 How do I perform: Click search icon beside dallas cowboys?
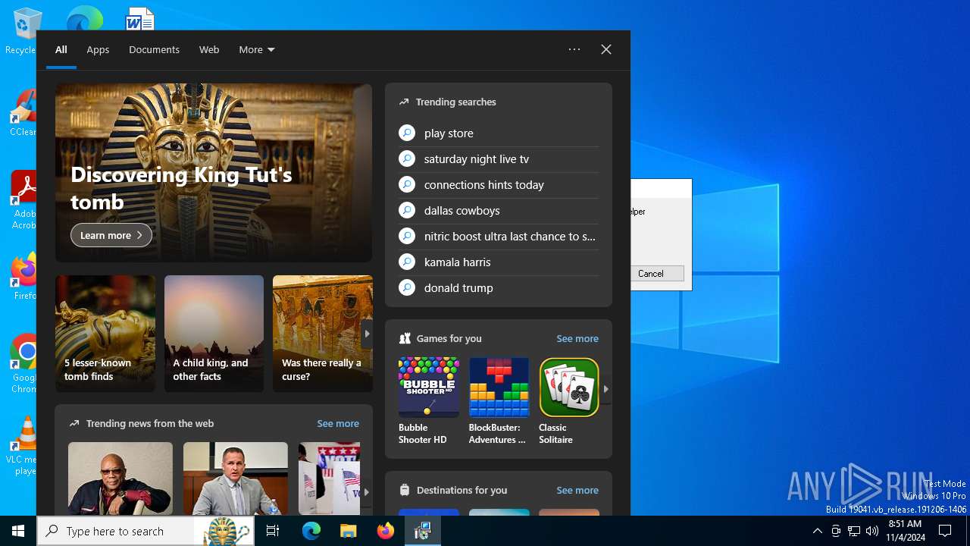pos(407,211)
